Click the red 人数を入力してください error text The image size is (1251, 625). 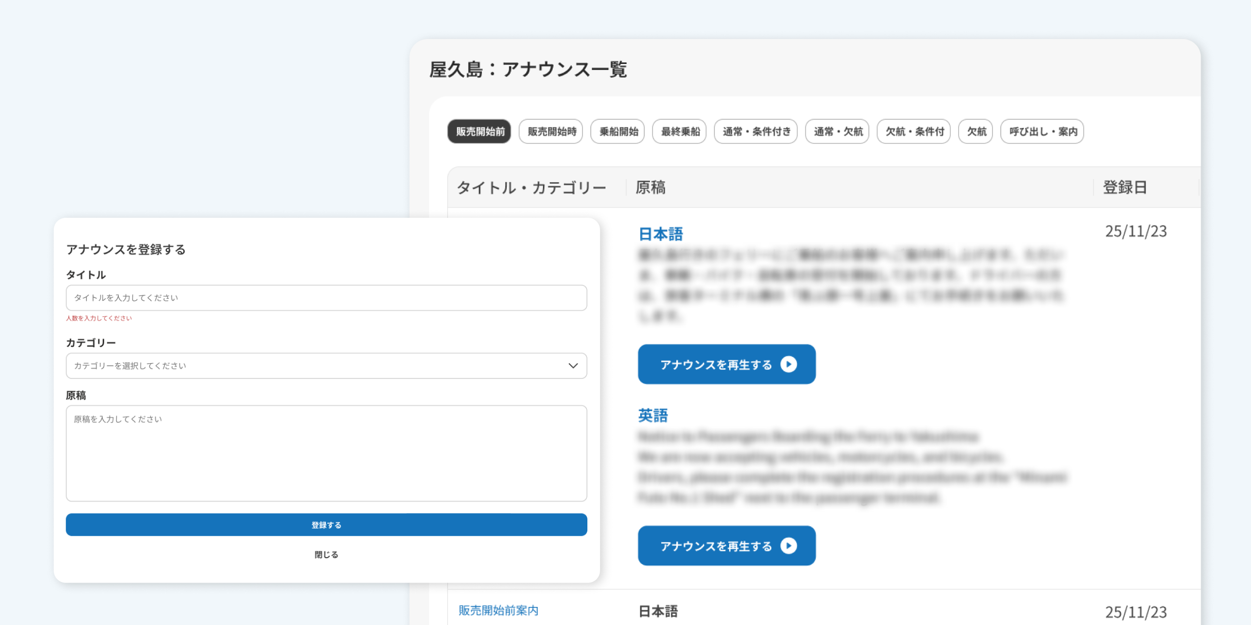pyautogui.click(x=99, y=318)
